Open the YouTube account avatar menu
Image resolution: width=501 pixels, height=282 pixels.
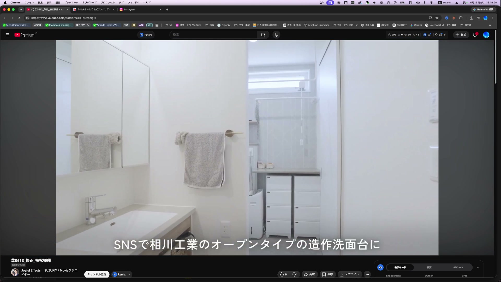tap(486, 35)
